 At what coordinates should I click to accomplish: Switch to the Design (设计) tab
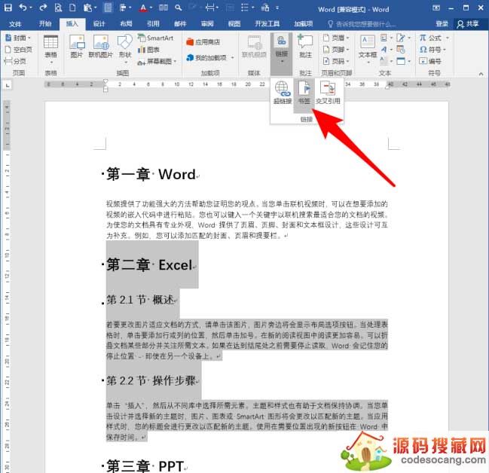pyautogui.click(x=99, y=24)
